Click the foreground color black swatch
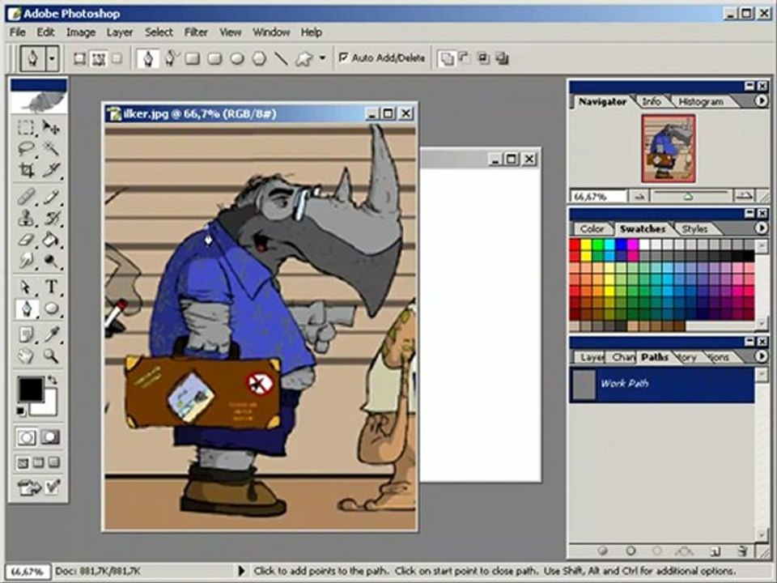 30,389
